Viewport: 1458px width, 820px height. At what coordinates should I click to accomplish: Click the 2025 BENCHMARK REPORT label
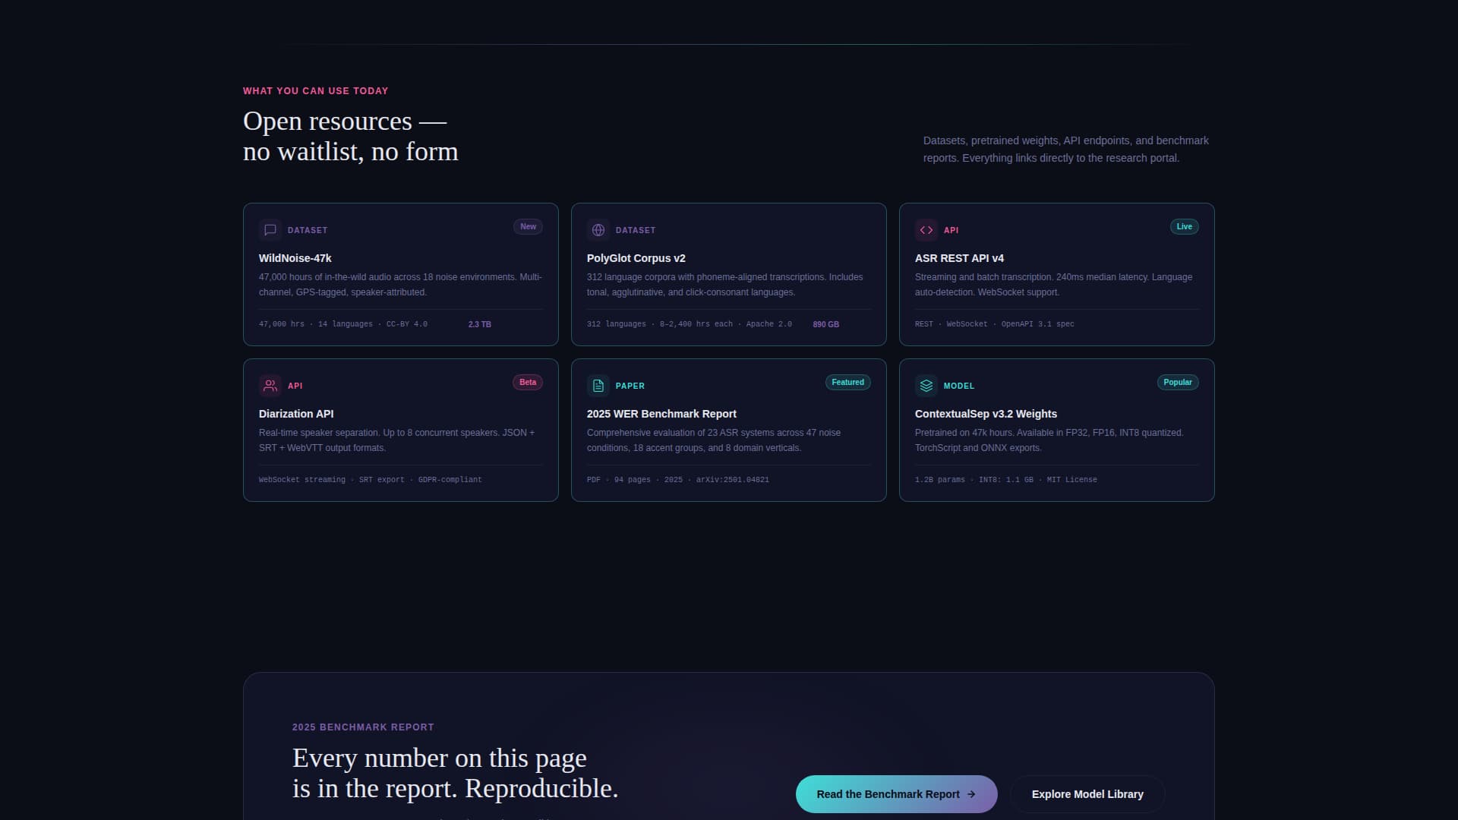pos(363,727)
